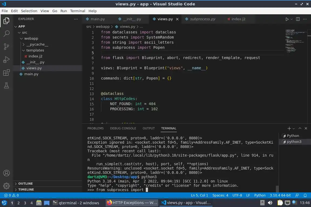This screenshot has height=207, width=311.
Task: Open the Search view in activity bar
Action: click(6, 33)
